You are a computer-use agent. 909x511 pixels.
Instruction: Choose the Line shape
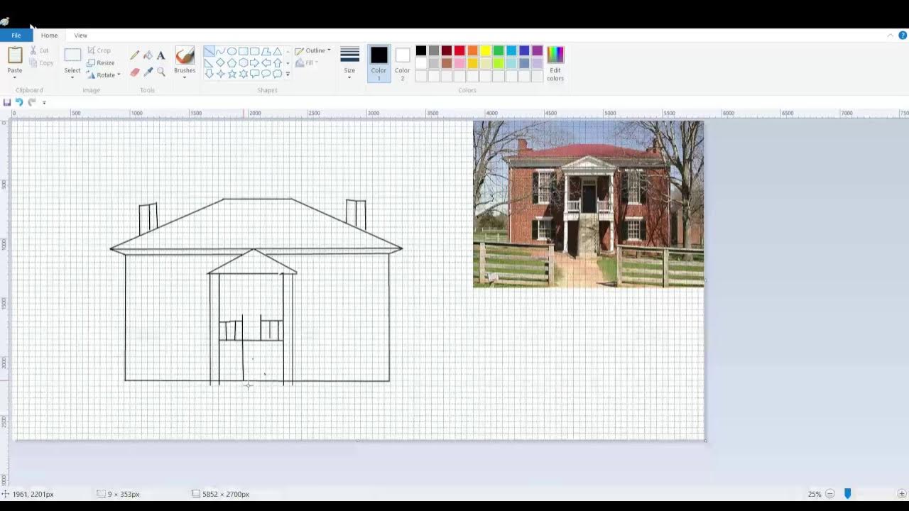point(209,52)
